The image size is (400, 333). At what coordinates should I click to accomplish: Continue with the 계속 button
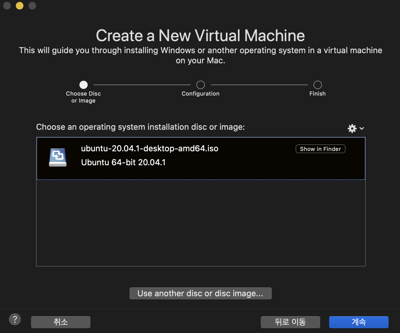[359, 322]
